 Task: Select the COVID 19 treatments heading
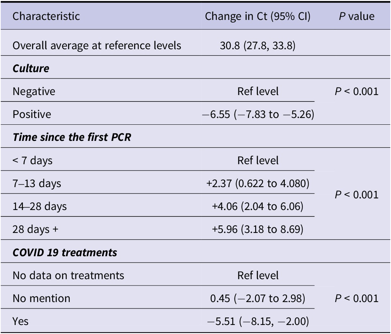click(65, 252)
